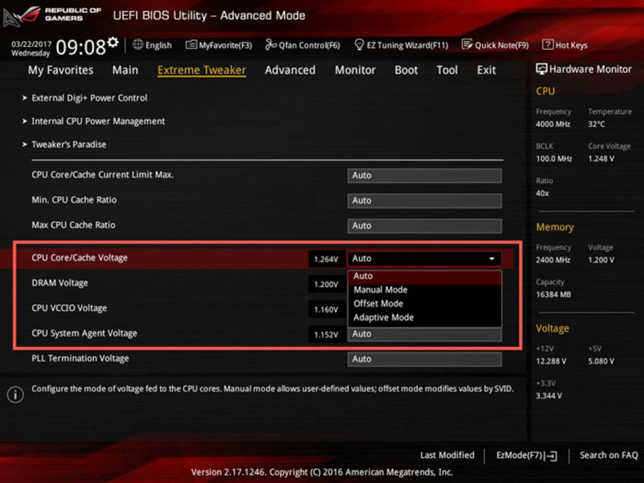Click the Min. CPU Cache Ratio field
This screenshot has height=483, width=644.
click(425, 200)
